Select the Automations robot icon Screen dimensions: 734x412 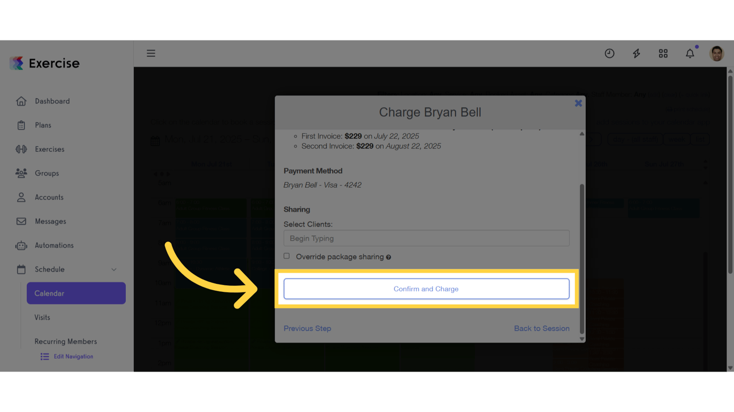click(x=21, y=245)
